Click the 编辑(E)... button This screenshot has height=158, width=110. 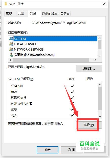pyautogui.click(x=89, y=69)
